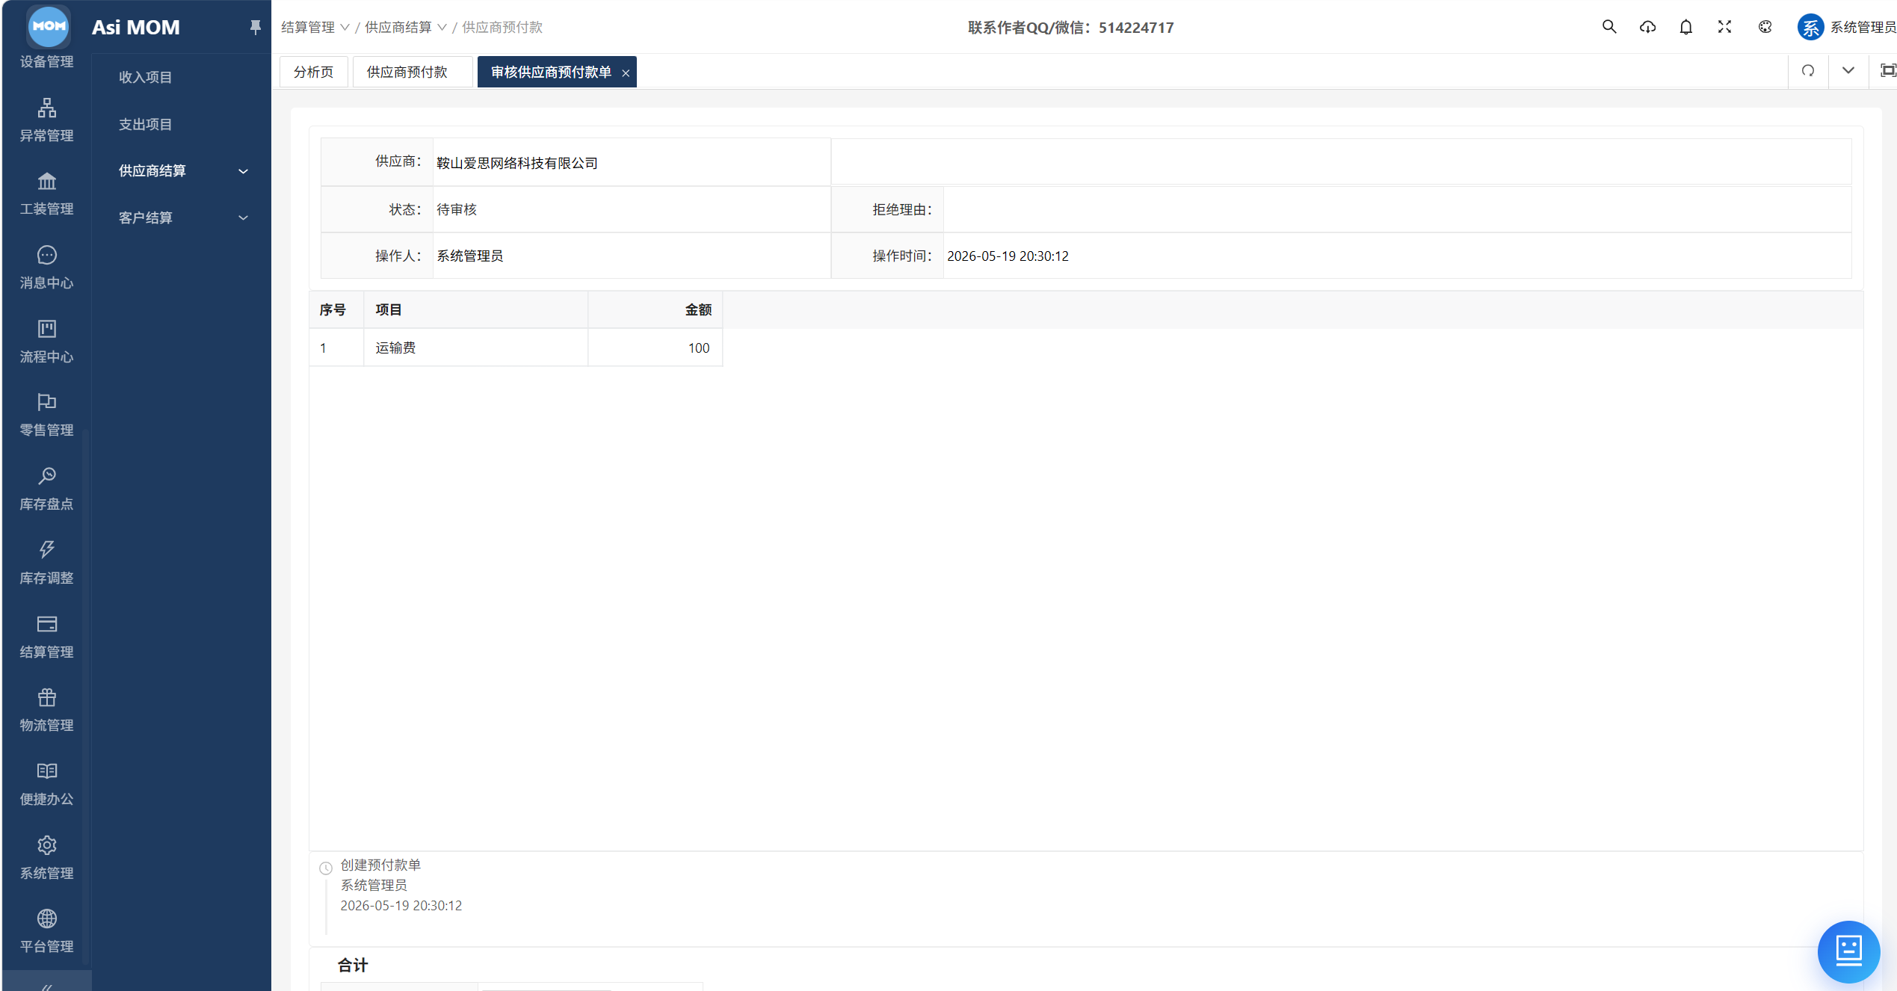The height and width of the screenshot is (991, 1897).
Task: Pin the sidebar with the pushpin icon
Action: click(255, 28)
